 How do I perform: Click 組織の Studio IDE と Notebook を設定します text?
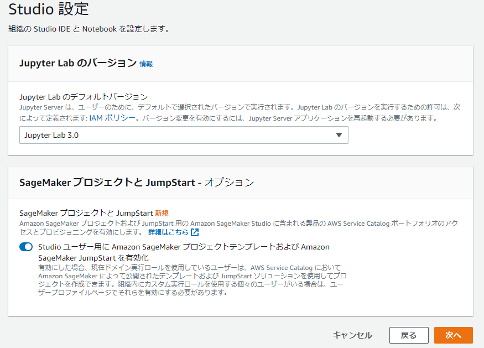tap(89, 29)
